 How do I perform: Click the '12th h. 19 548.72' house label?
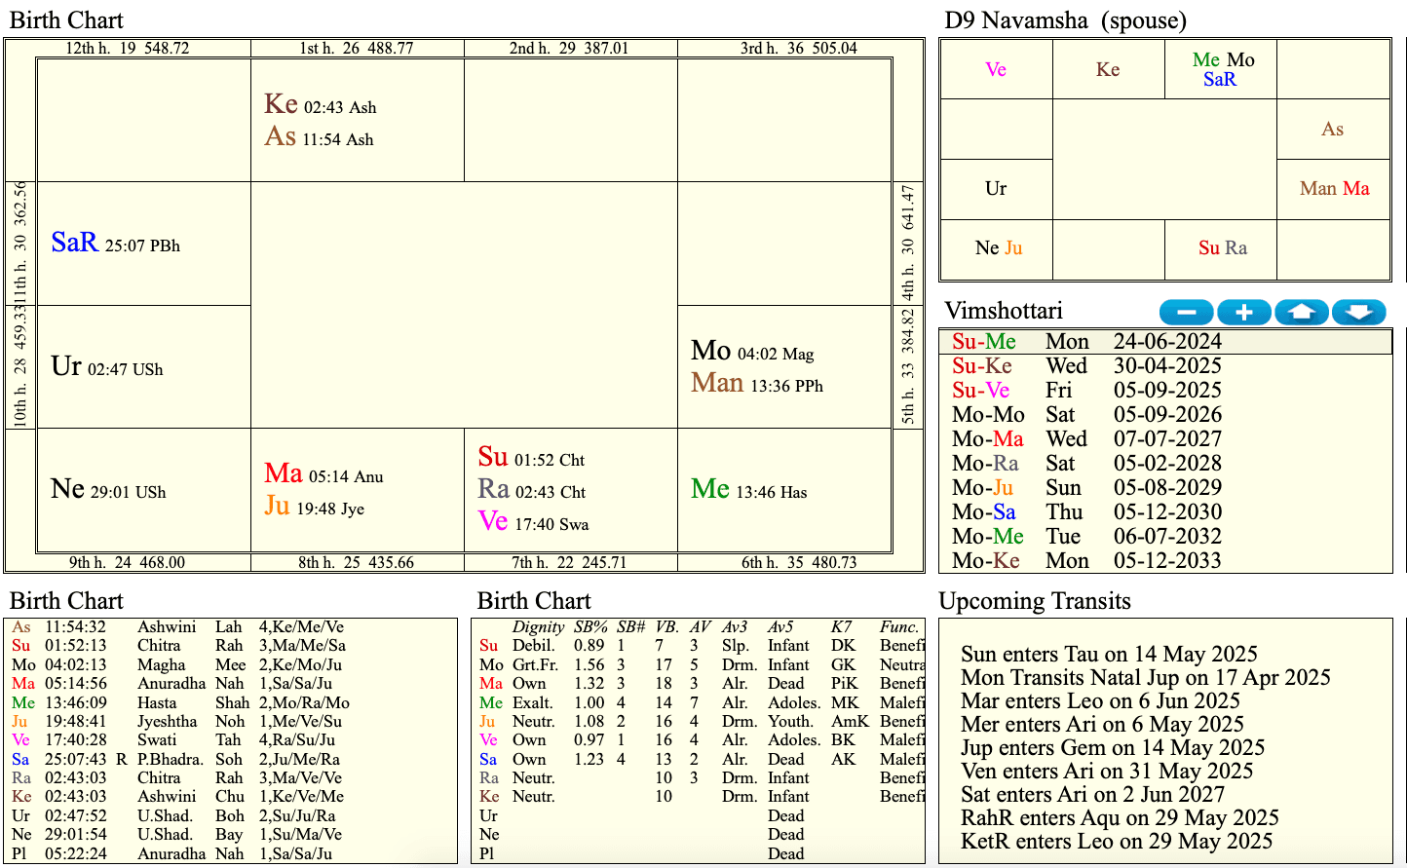pyautogui.click(x=128, y=48)
